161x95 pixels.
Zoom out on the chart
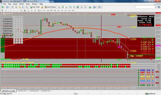[74, 7]
